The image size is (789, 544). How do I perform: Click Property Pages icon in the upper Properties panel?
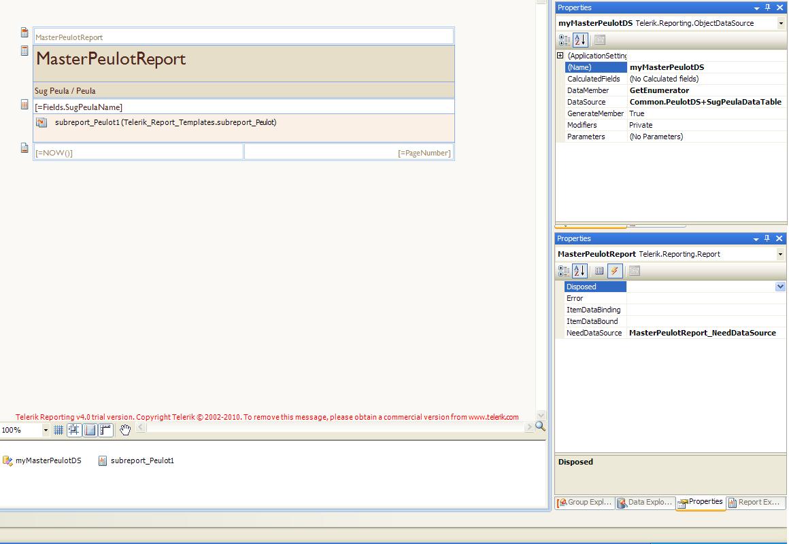[600, 40]
